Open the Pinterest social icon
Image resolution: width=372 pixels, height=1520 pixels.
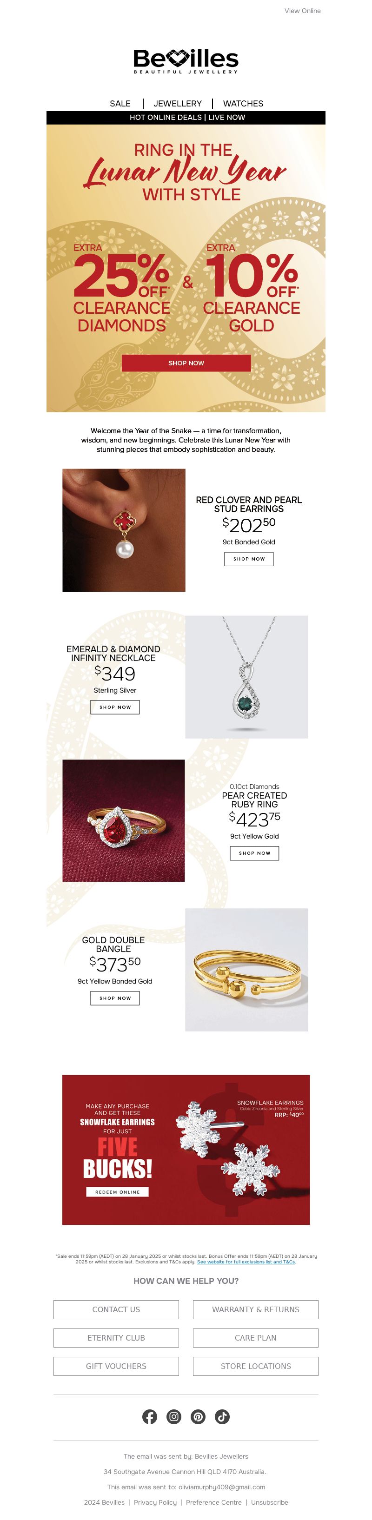click(x=198, y=1417)
